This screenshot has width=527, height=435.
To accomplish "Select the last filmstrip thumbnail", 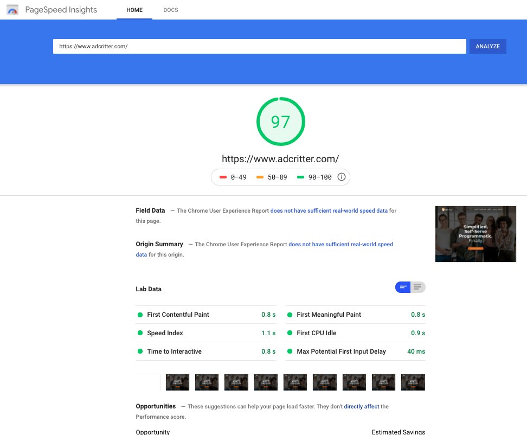I will (413, 382).
